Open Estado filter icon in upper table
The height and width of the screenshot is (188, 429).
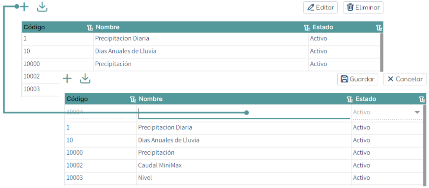click(379, 27)
